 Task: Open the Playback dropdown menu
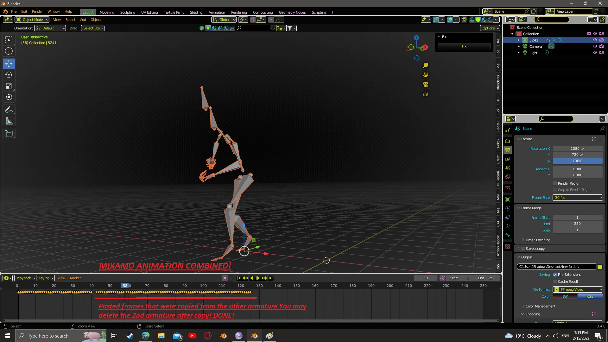[26, 278]
